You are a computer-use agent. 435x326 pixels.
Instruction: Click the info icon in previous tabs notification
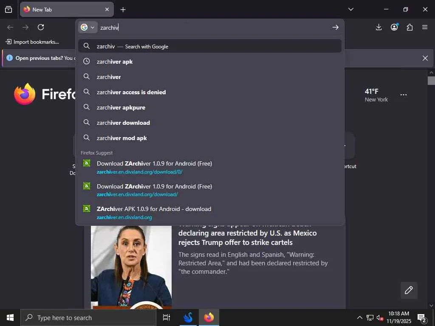(x=10, y=58)
